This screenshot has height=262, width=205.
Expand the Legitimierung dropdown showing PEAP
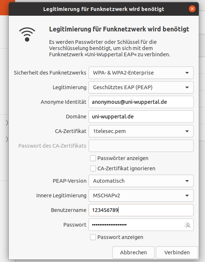pos(141,87)
